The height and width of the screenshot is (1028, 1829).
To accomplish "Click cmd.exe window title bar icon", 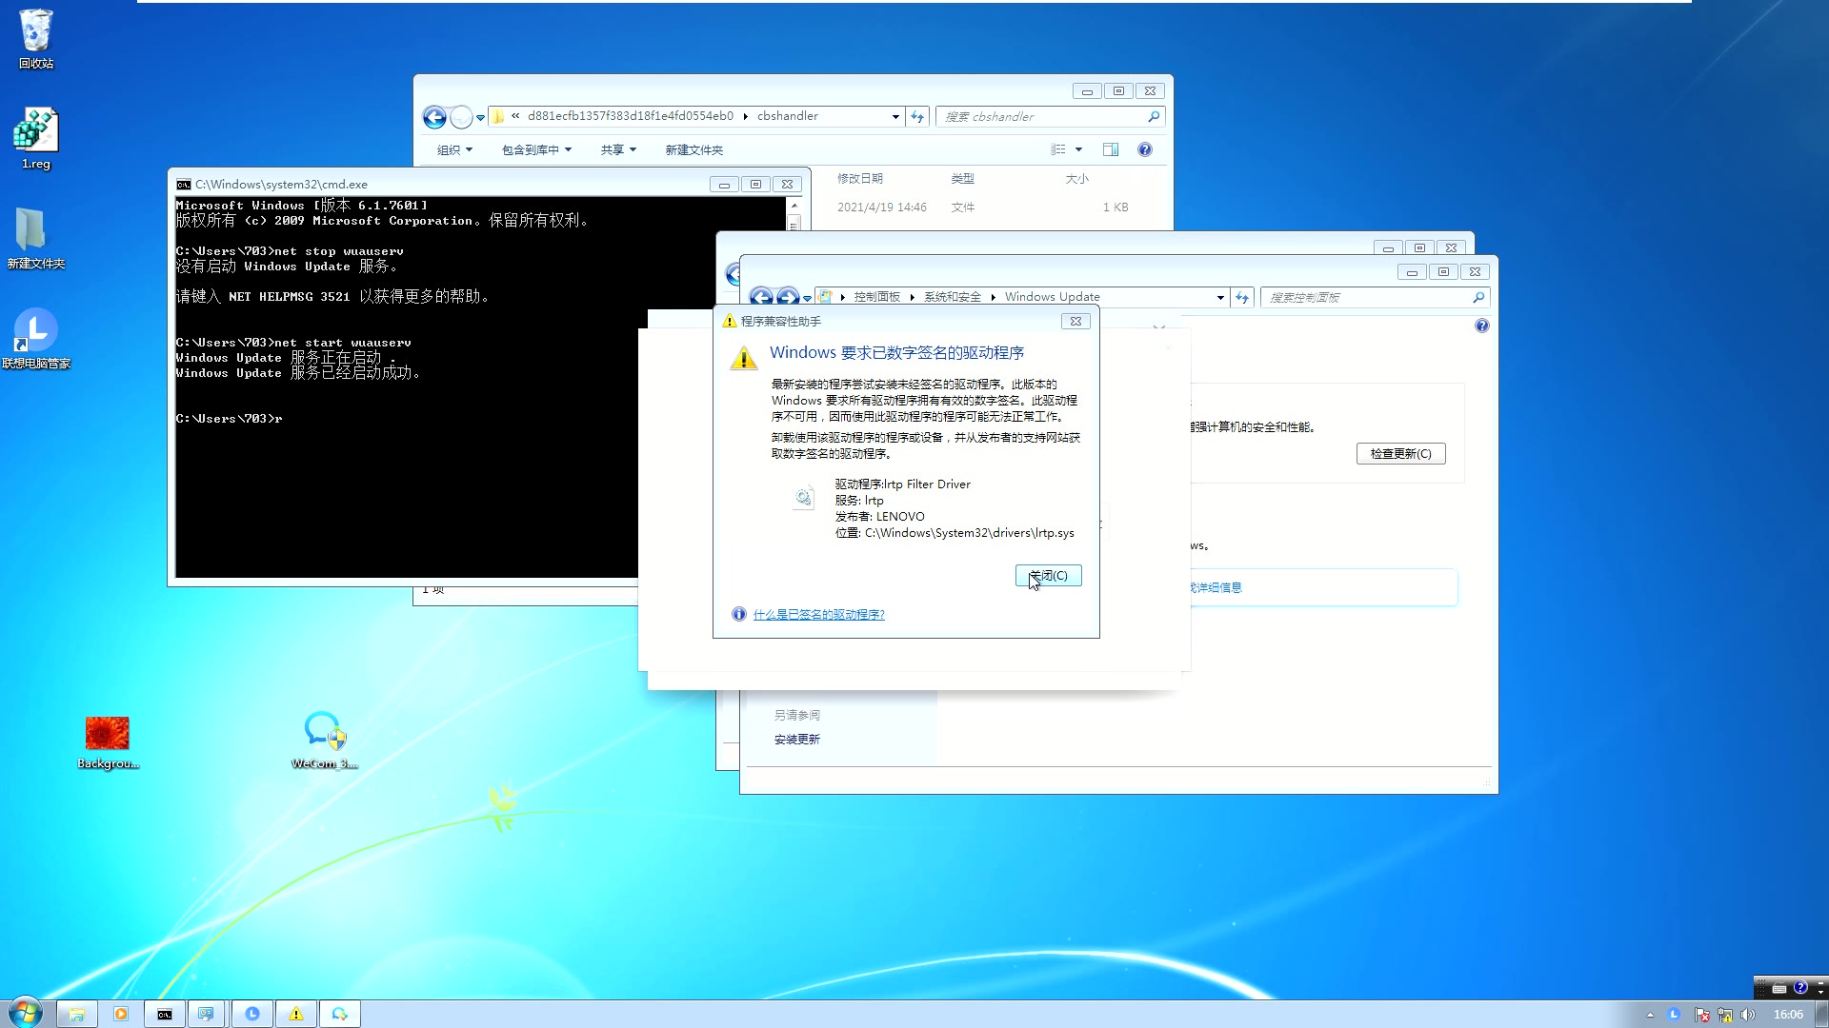I will pyautogui.click(x=184, y=185).
